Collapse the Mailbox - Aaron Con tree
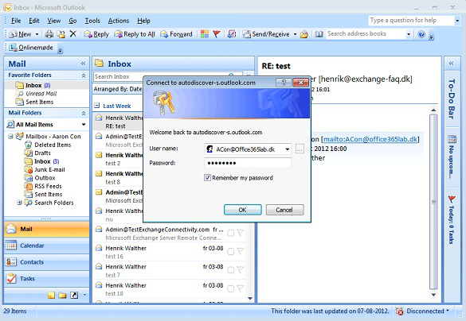The height and width of the screenshot is (321, 466). 10,137
